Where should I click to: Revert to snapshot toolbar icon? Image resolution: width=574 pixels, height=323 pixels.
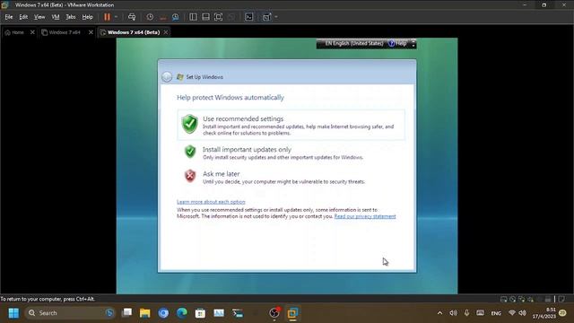163,17
